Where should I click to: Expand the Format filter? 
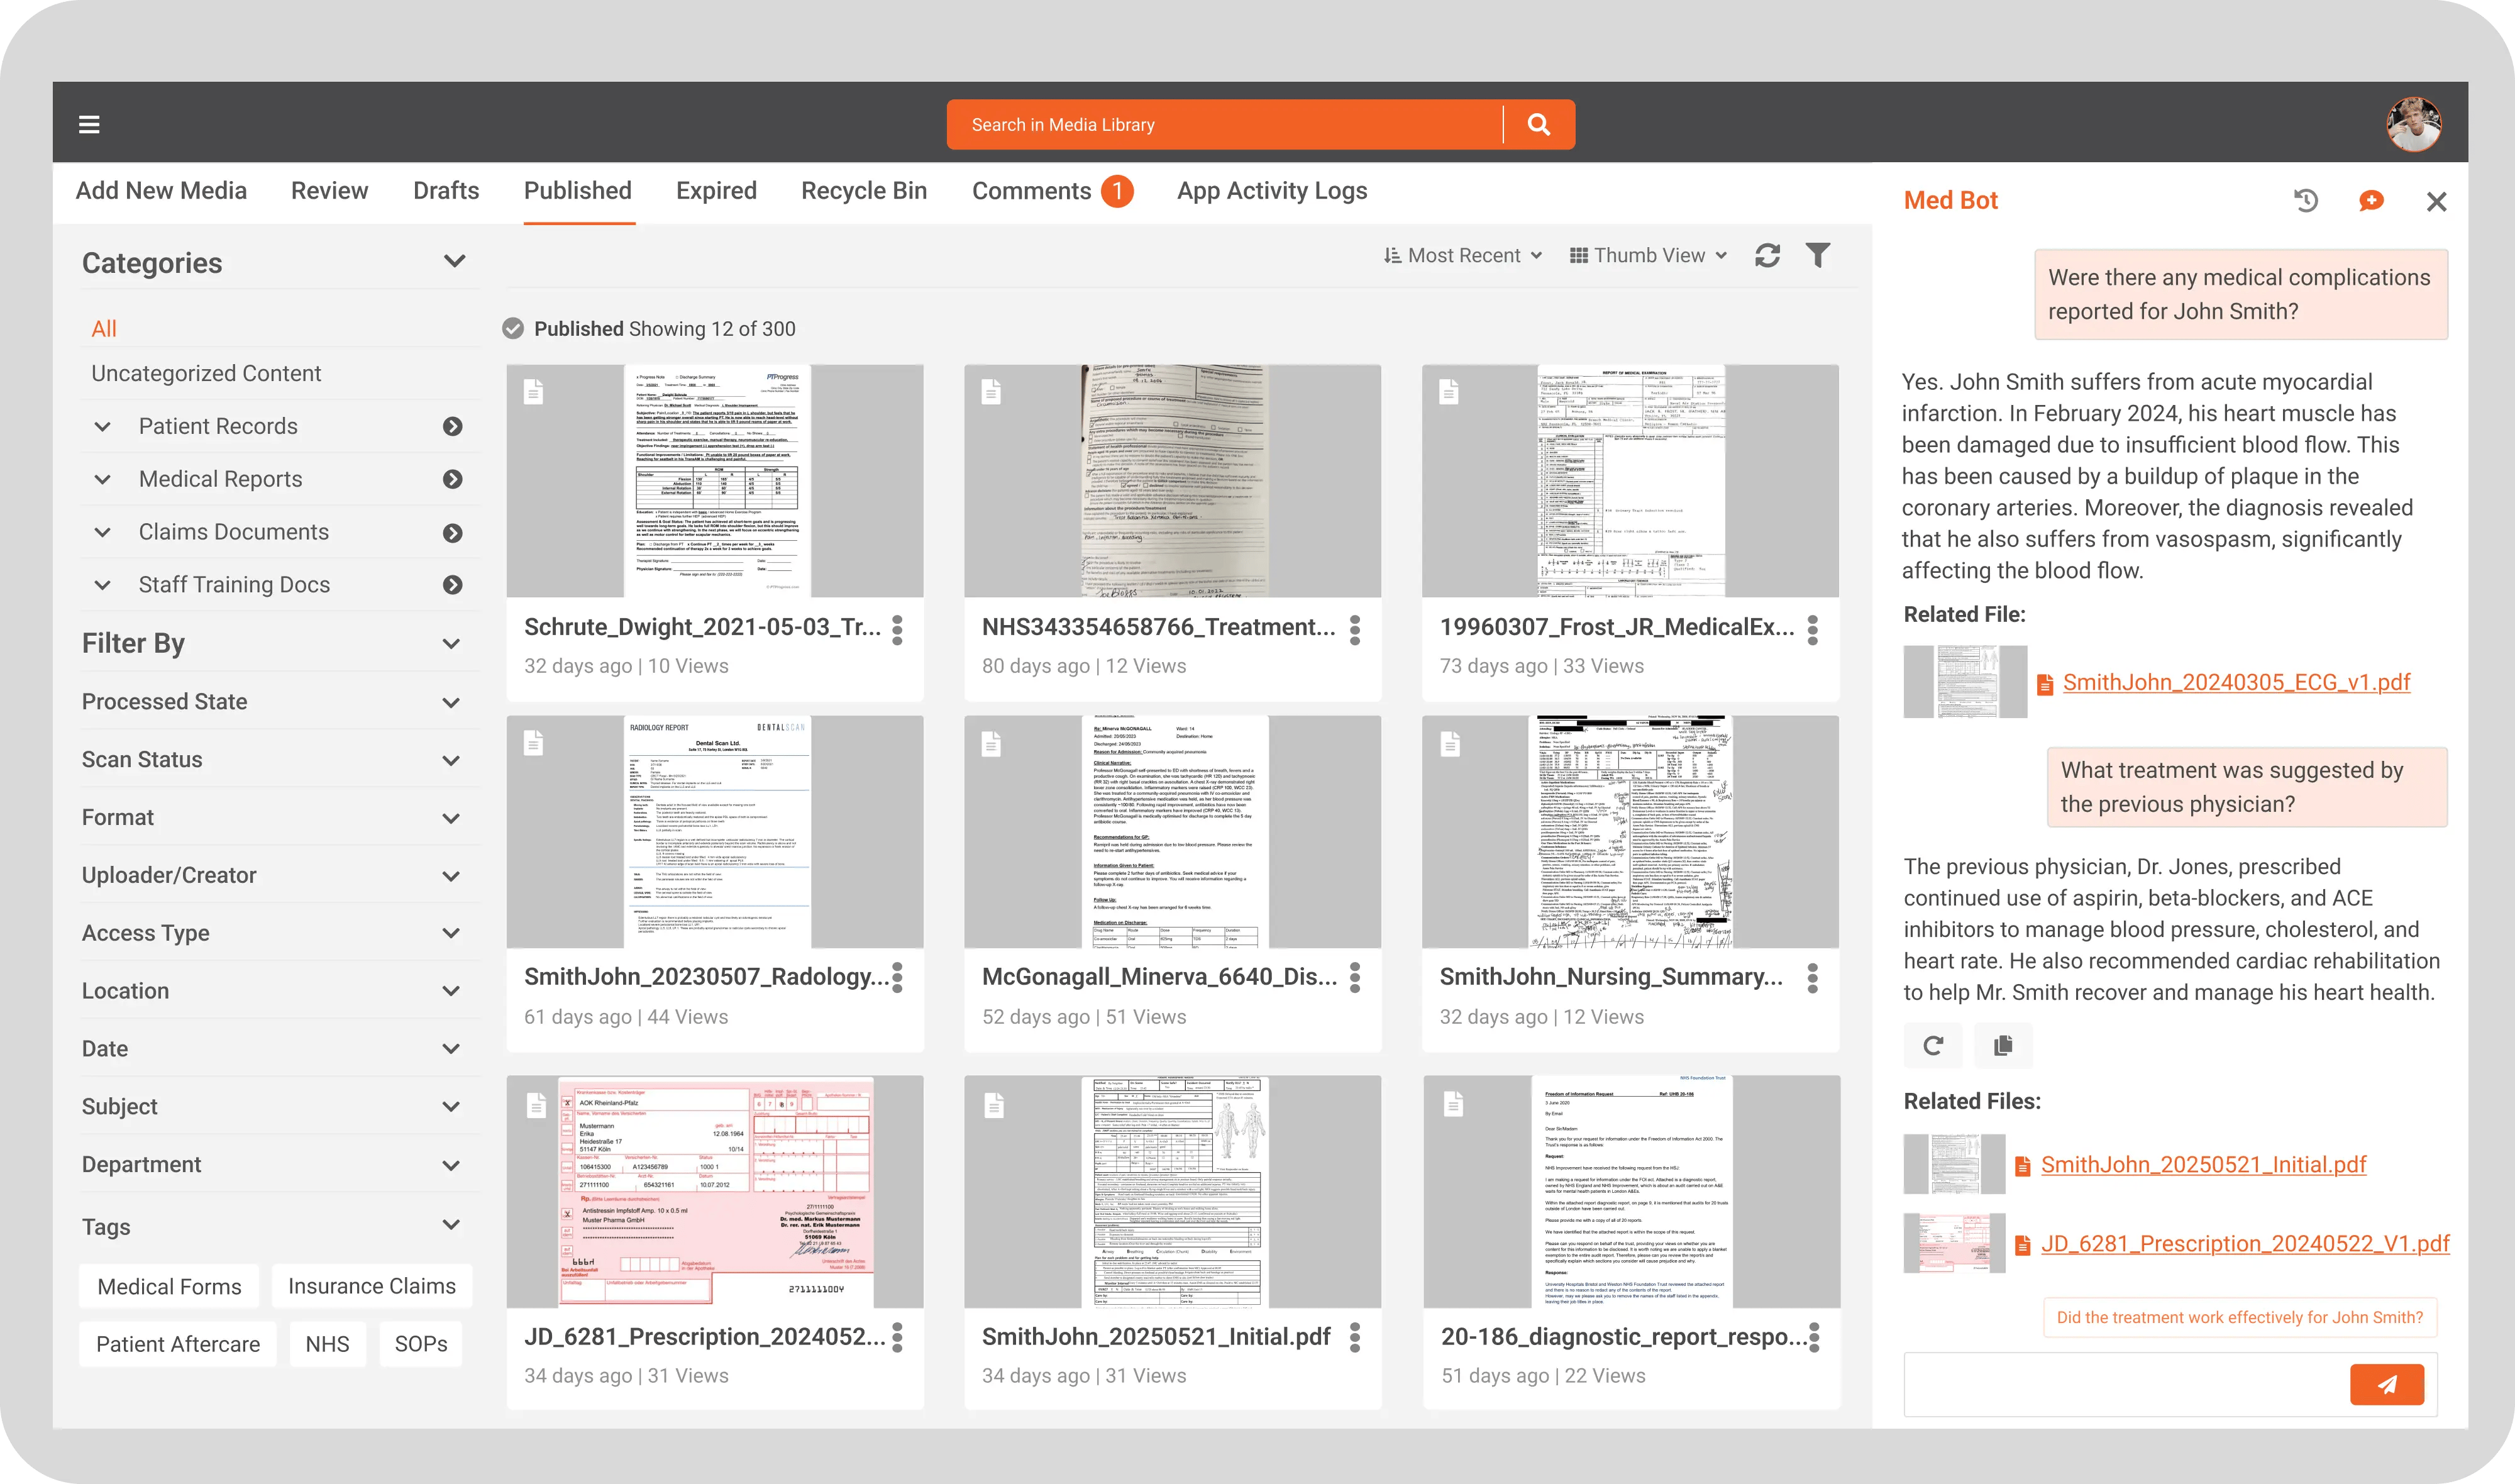tap(452, 818)
